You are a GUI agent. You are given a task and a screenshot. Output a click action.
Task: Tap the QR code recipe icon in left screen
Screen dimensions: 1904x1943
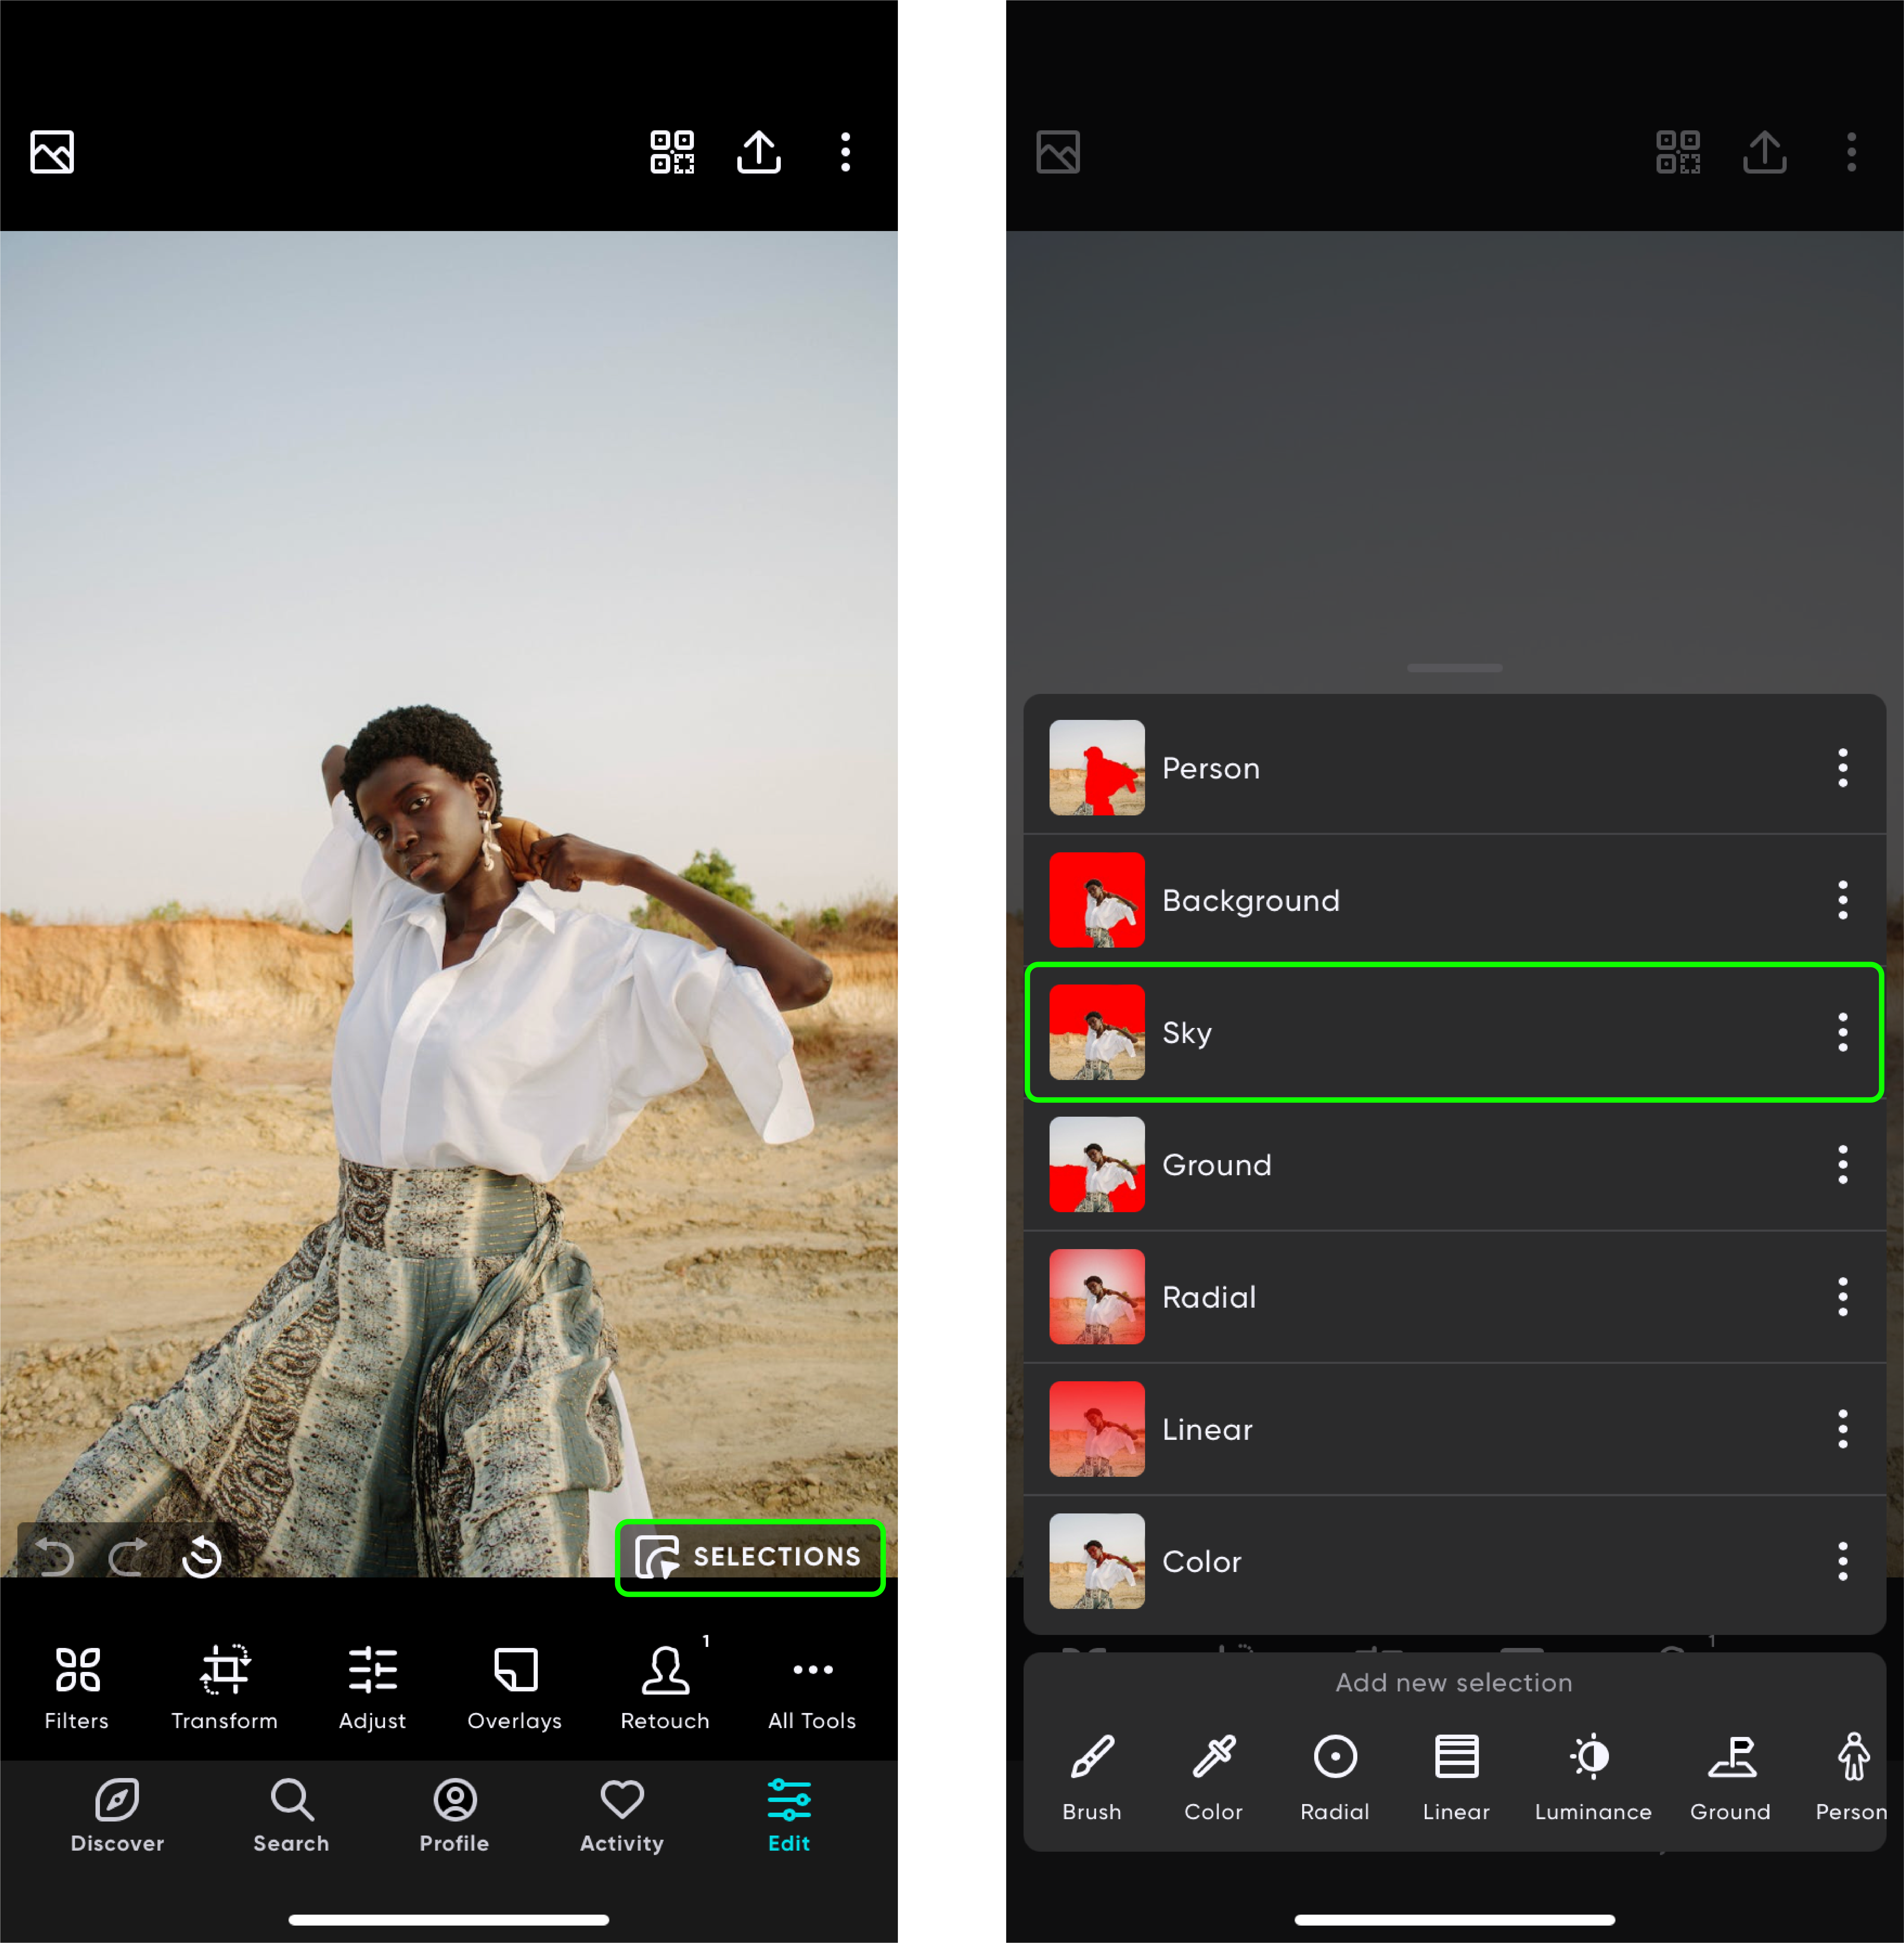point(672,152)
